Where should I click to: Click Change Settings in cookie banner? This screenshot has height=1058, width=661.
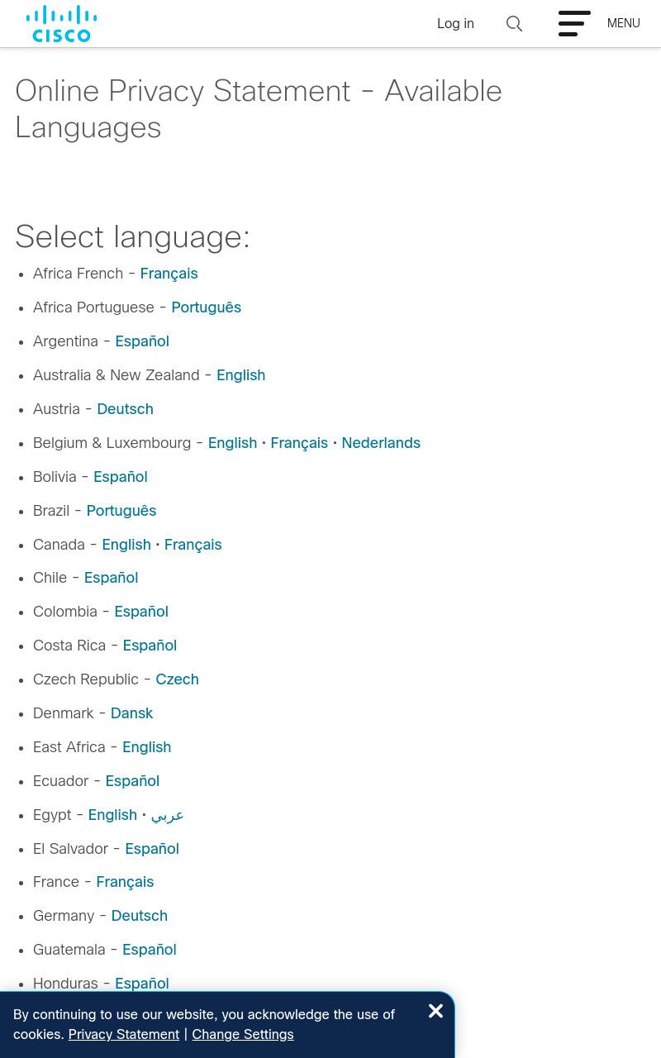[x=242, y=1035]
